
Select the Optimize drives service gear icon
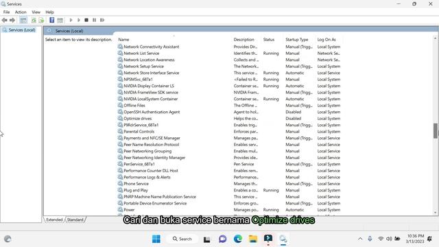(121, 119)
